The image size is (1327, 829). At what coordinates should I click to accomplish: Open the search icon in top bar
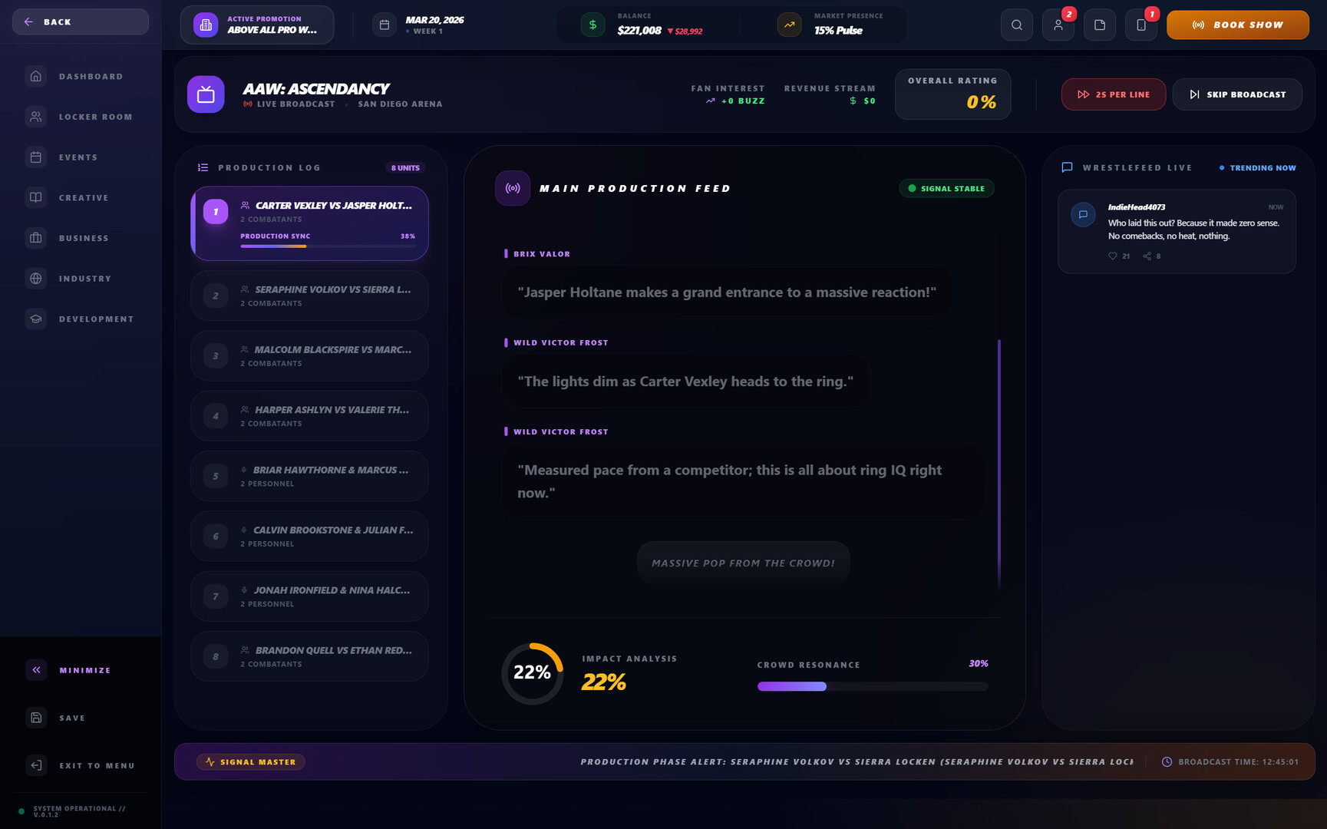pyautogui.click(x=1016, y=25)
